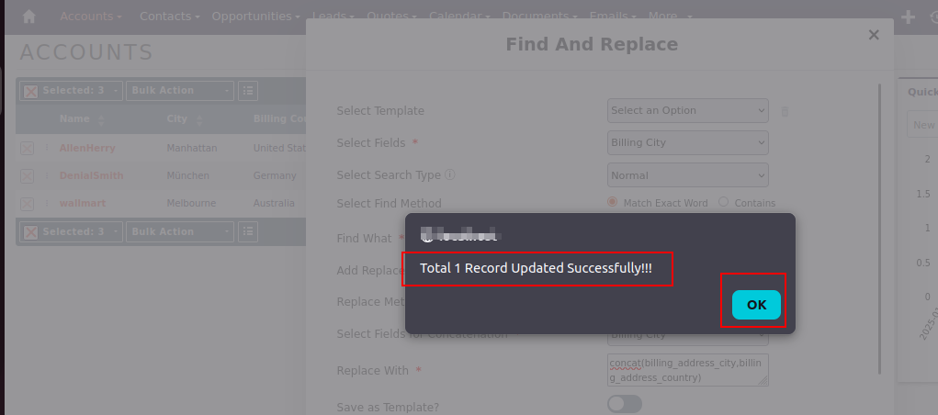The width and height of the screenshot is (938, 415).
Task: Open the wallmart account link
Action: pyautogui.click(x=83, y=203)
